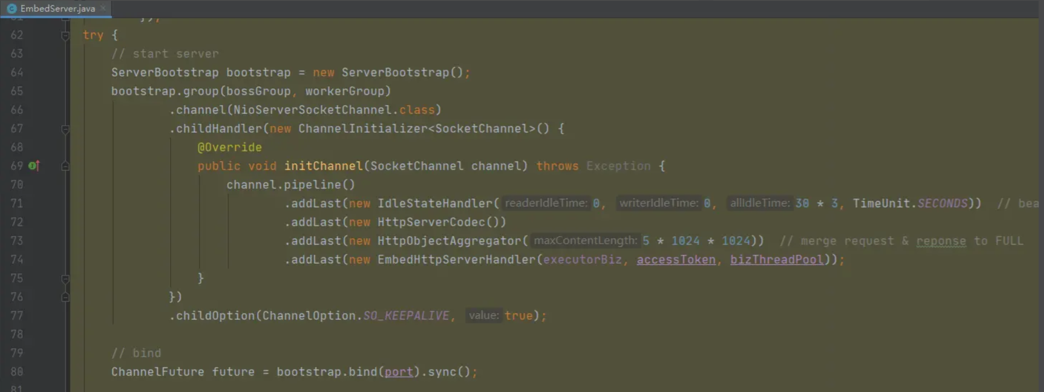Screen dimensions: 1044x392
Task: Click ServerBootstrap() constructor call
Action: point(402,73)
